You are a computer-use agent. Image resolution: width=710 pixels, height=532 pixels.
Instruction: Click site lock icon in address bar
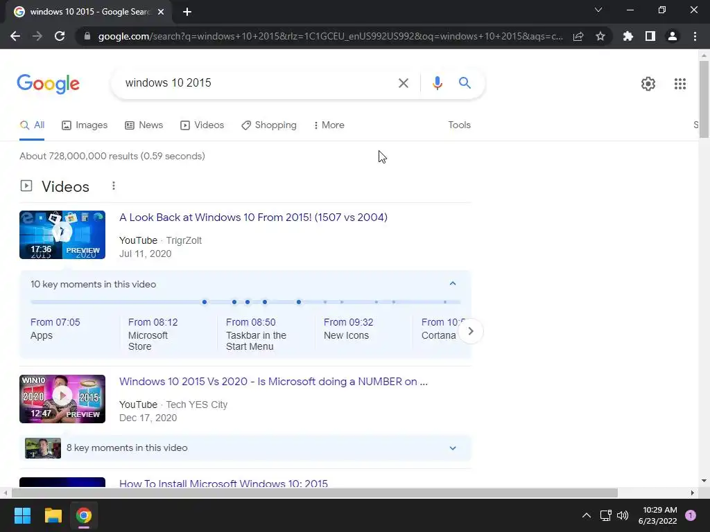pos(87,37)
